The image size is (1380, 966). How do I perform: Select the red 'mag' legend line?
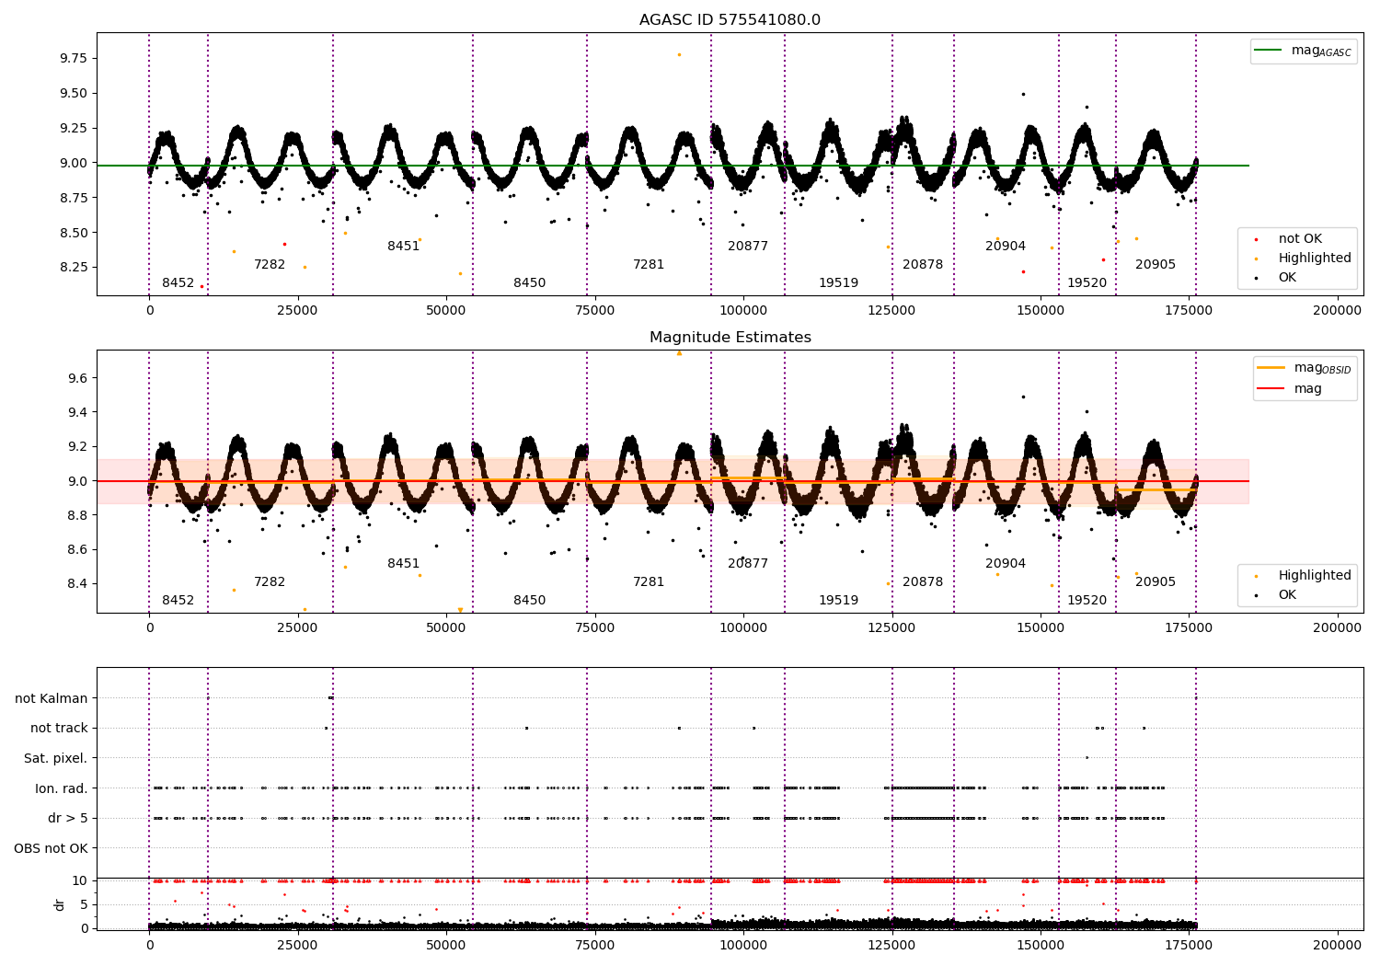point(1271,389)
